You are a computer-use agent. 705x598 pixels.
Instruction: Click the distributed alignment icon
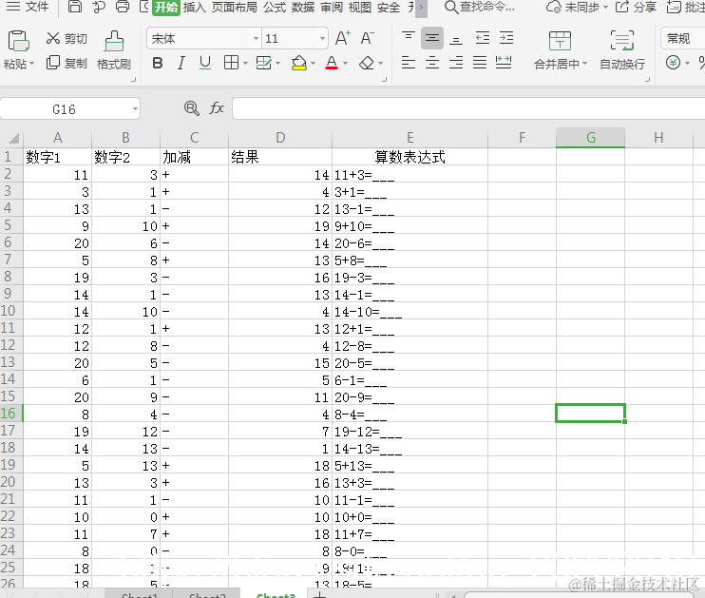[504, 63]
